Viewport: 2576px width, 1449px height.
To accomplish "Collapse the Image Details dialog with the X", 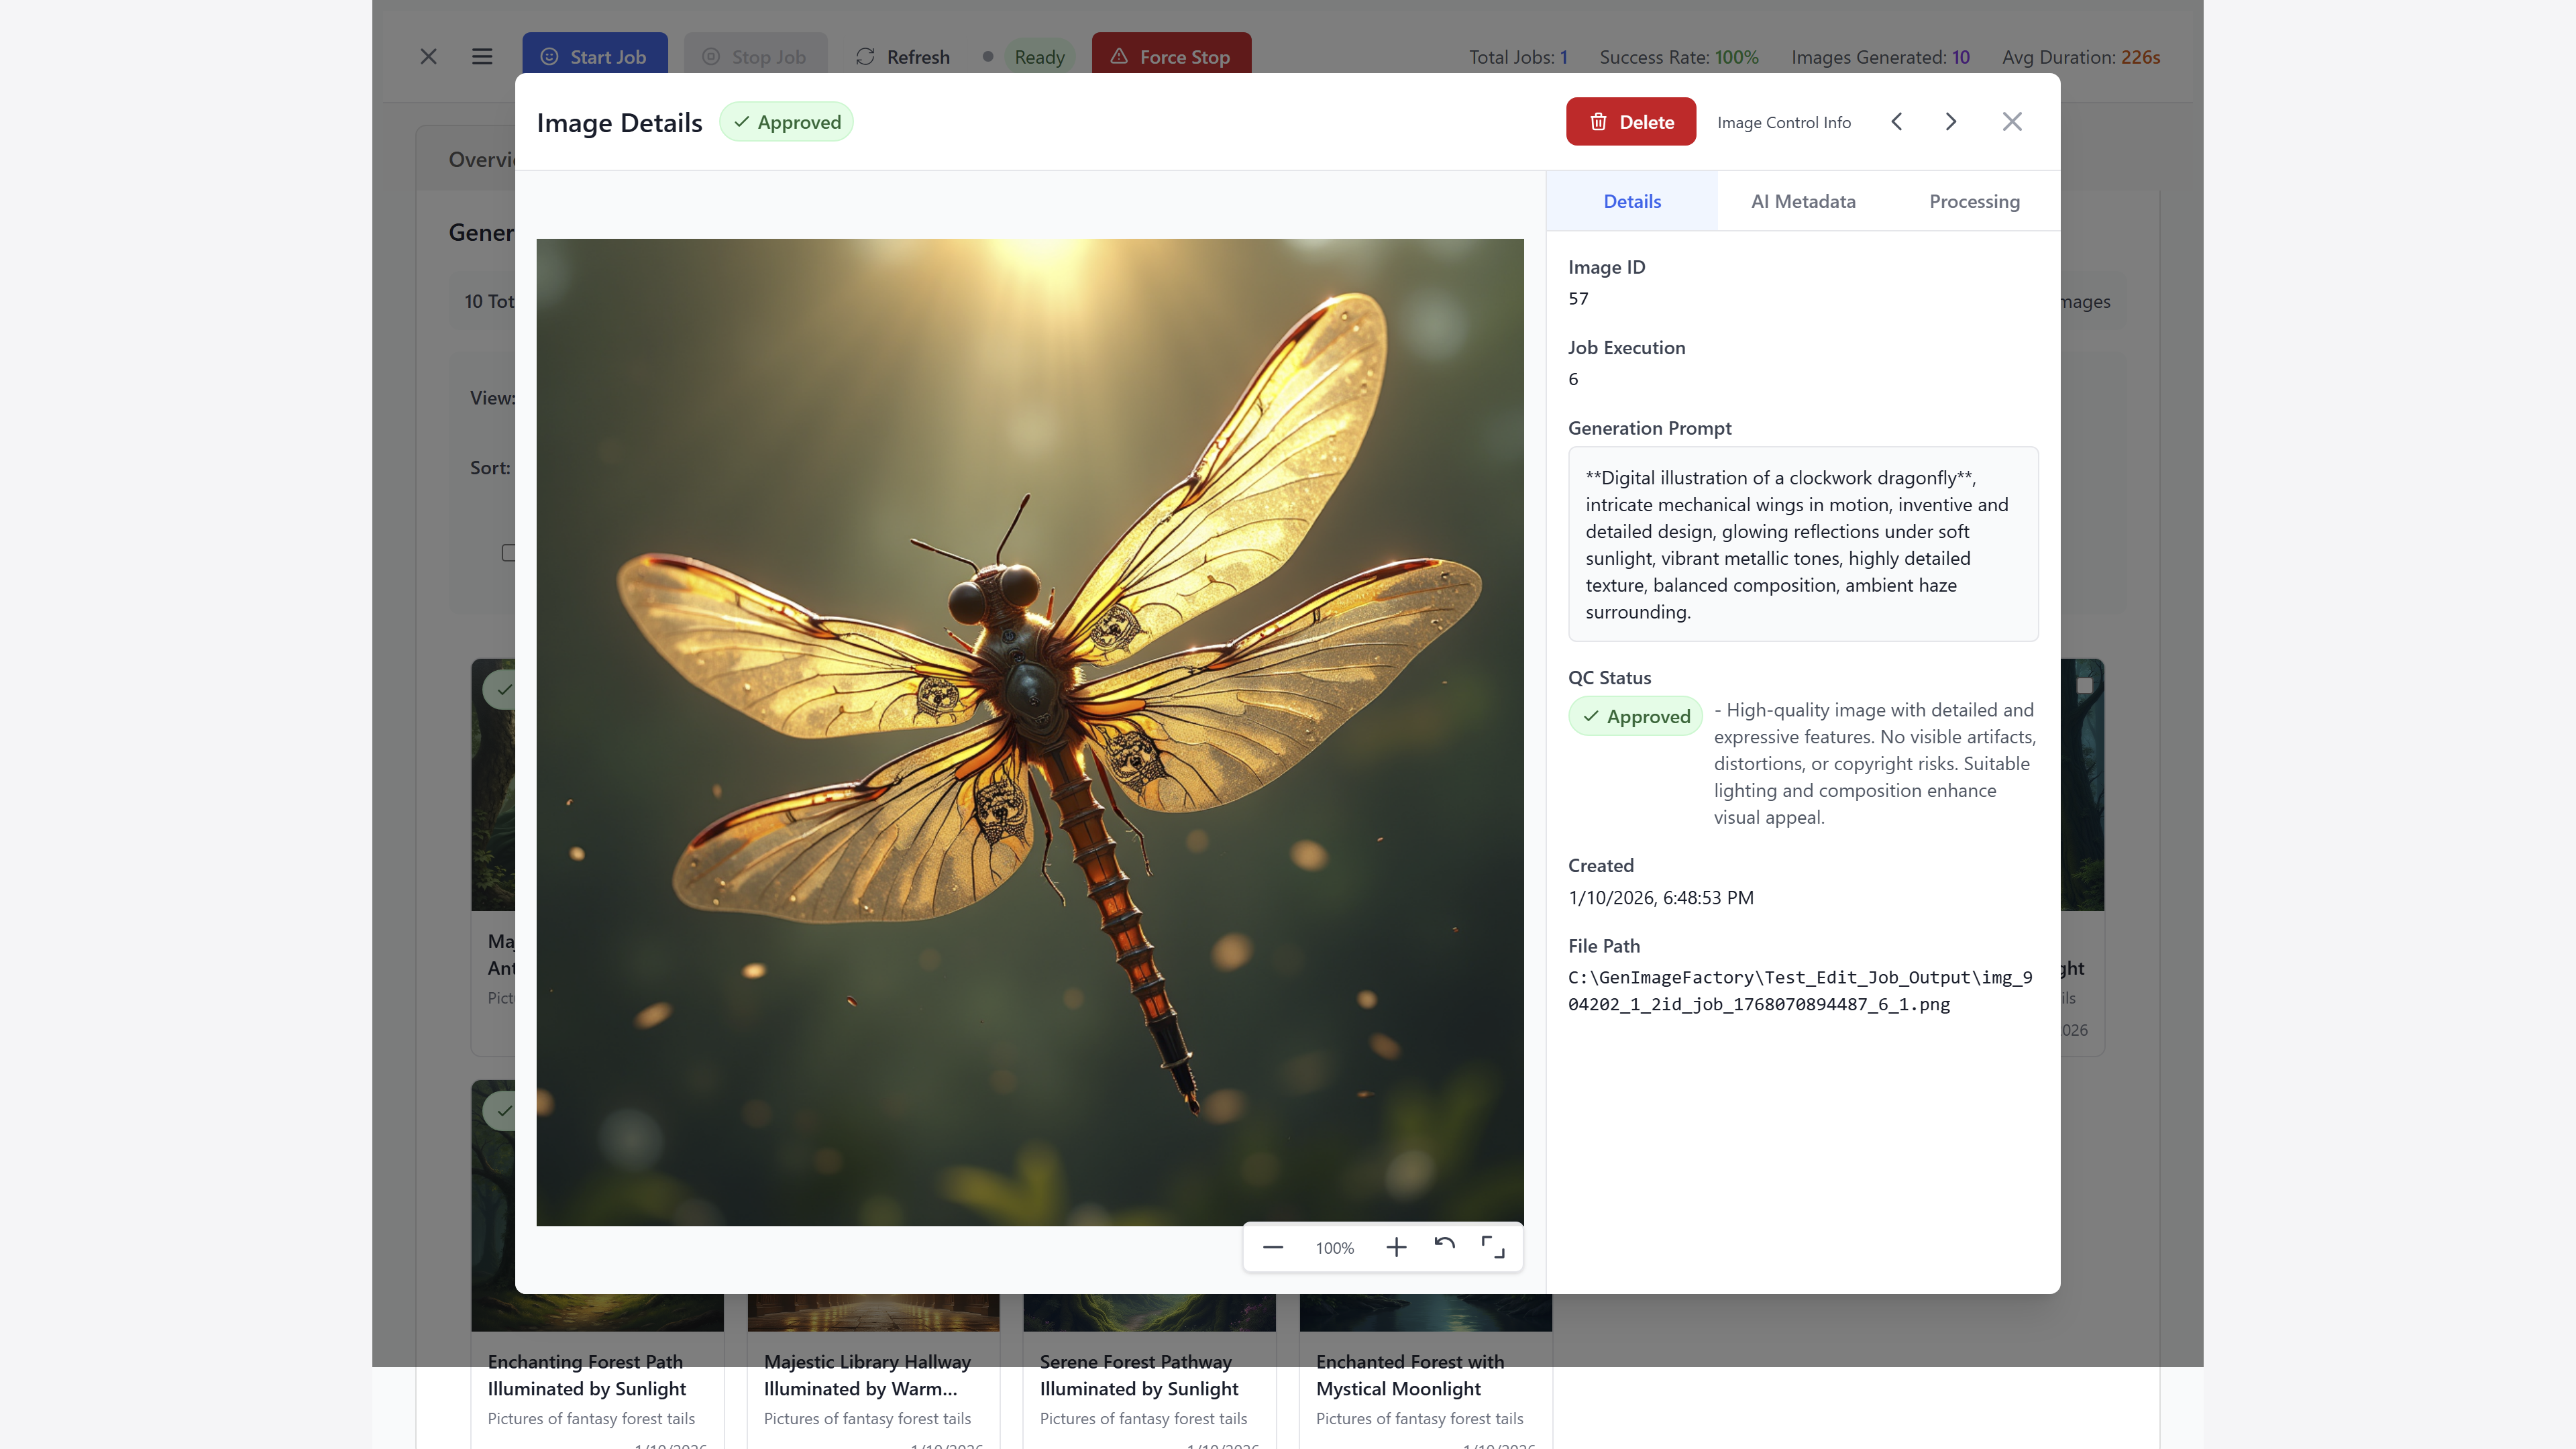I will coord(2011,121).
